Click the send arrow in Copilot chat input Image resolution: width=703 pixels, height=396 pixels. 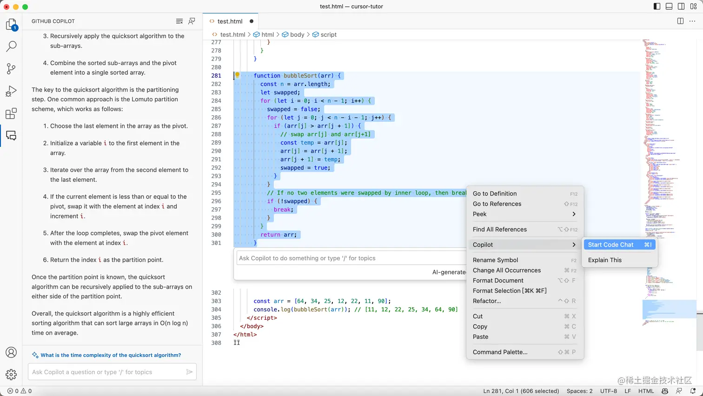[189, 372]
